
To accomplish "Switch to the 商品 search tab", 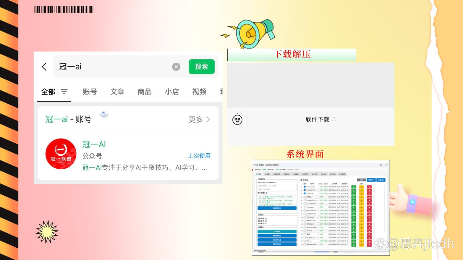I will 145,92.
